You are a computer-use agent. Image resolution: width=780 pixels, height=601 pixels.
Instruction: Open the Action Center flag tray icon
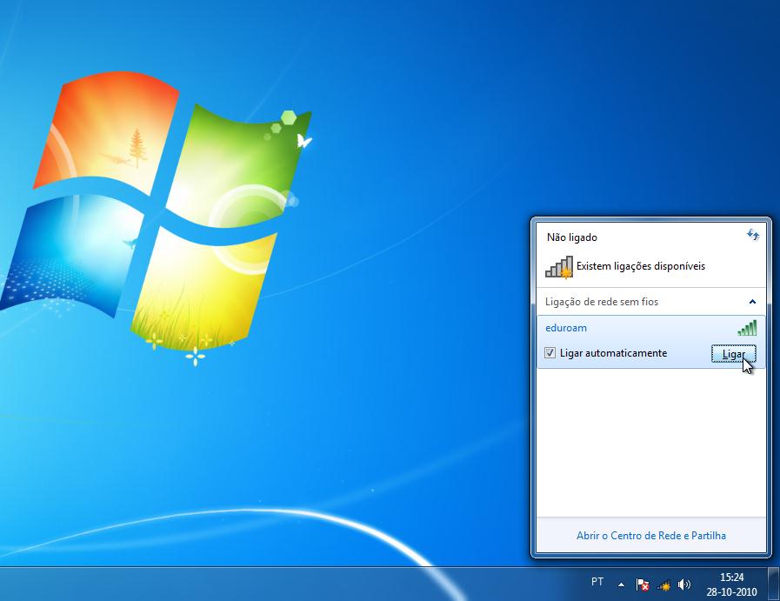[643, 584]
